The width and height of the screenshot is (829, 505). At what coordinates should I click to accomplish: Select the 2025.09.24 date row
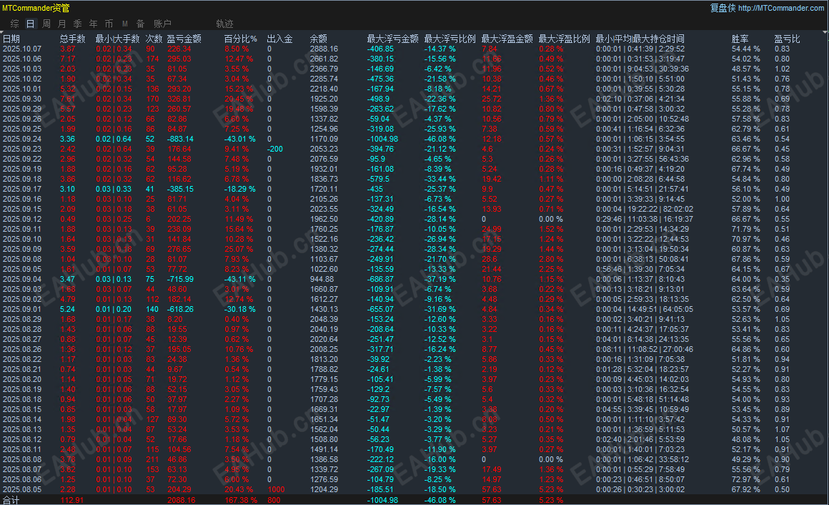coord(21,139)
